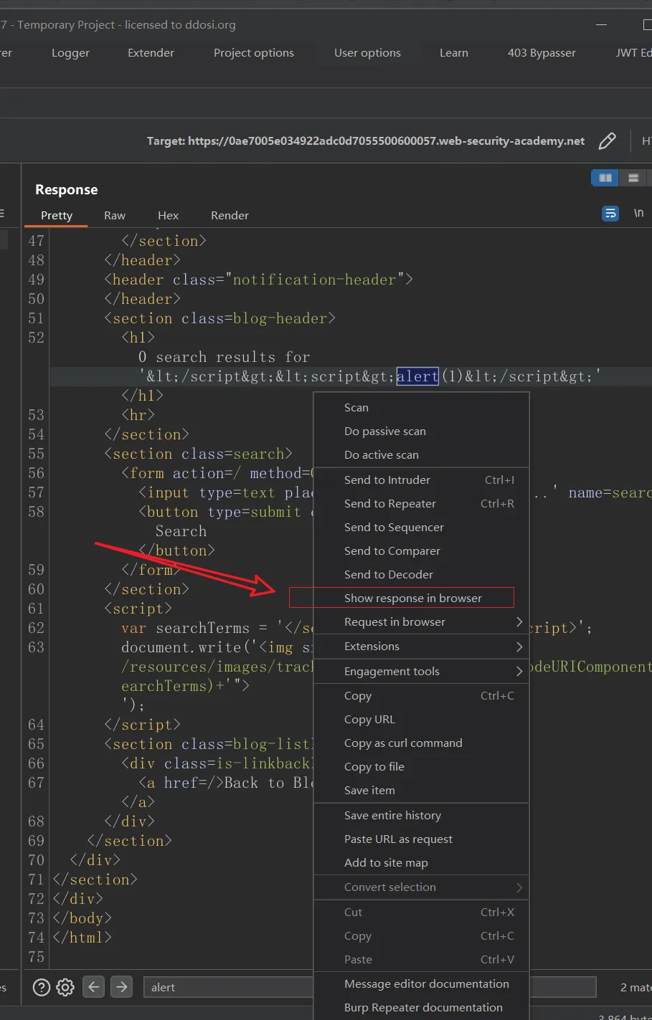Expand Request in browser submenu

(422, 621)
